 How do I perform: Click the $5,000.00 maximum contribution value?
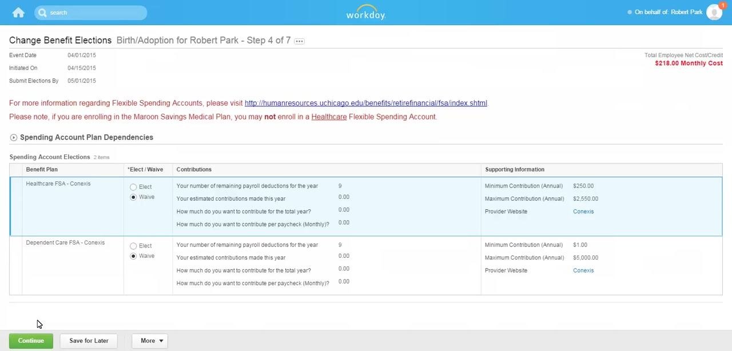click(x=586, y=258)
